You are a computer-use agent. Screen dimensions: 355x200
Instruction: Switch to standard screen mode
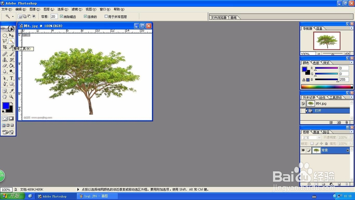tap(4, 125)
